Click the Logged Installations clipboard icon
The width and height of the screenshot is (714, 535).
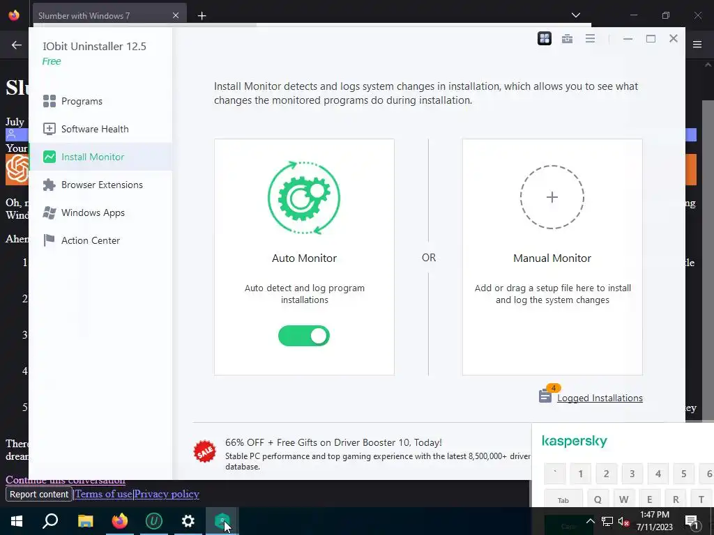(x=545, y=396)
